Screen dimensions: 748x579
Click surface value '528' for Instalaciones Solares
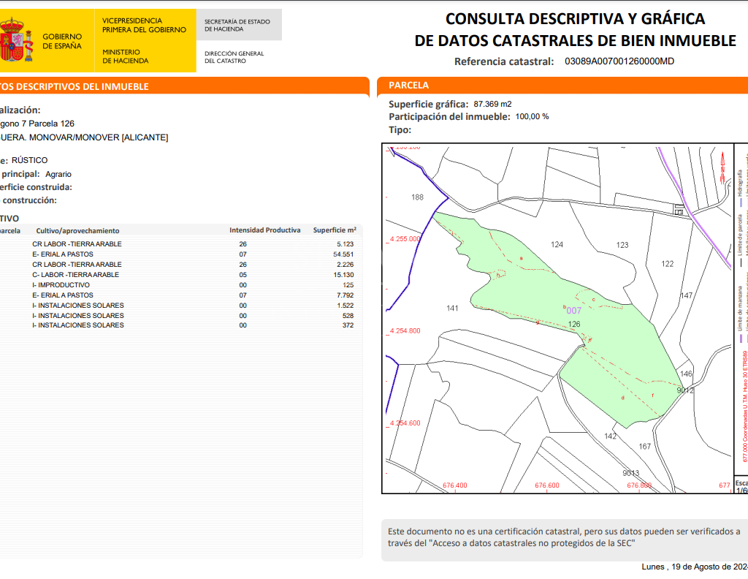(x=348, y=316)
